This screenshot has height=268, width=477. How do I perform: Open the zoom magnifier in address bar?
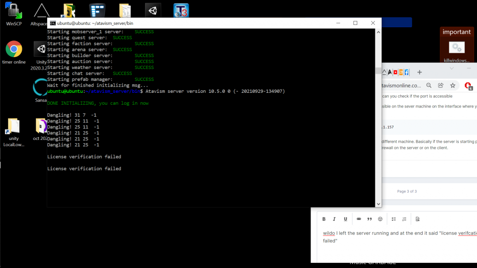click(429, 85)
